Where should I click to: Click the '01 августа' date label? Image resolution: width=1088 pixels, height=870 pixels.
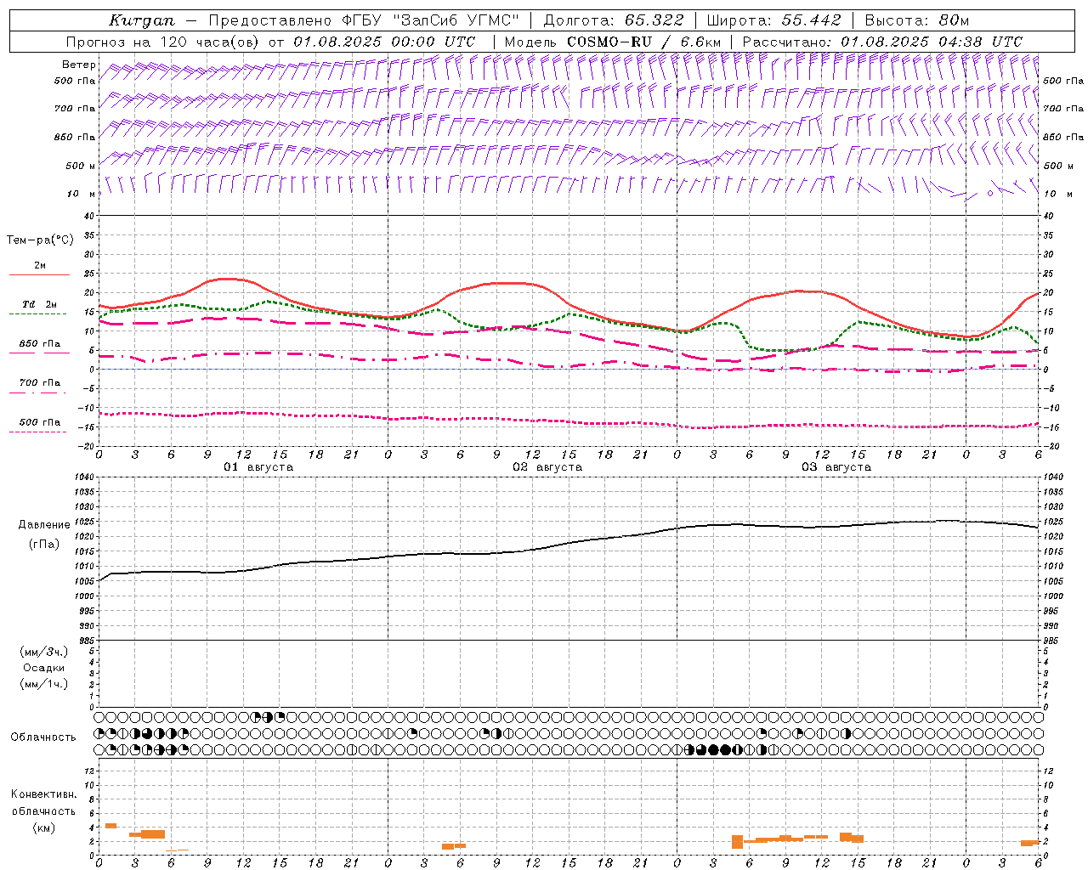(x=258, y=467)
